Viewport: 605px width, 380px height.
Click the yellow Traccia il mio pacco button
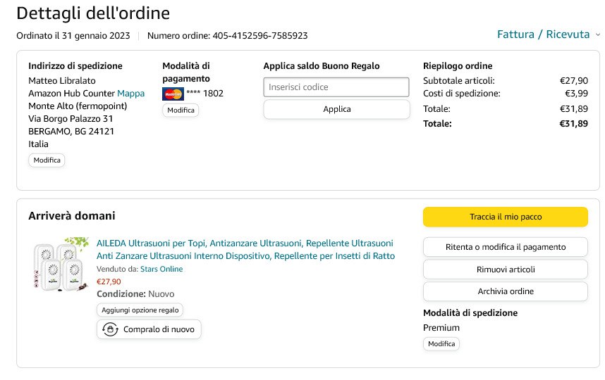point(505,217)
